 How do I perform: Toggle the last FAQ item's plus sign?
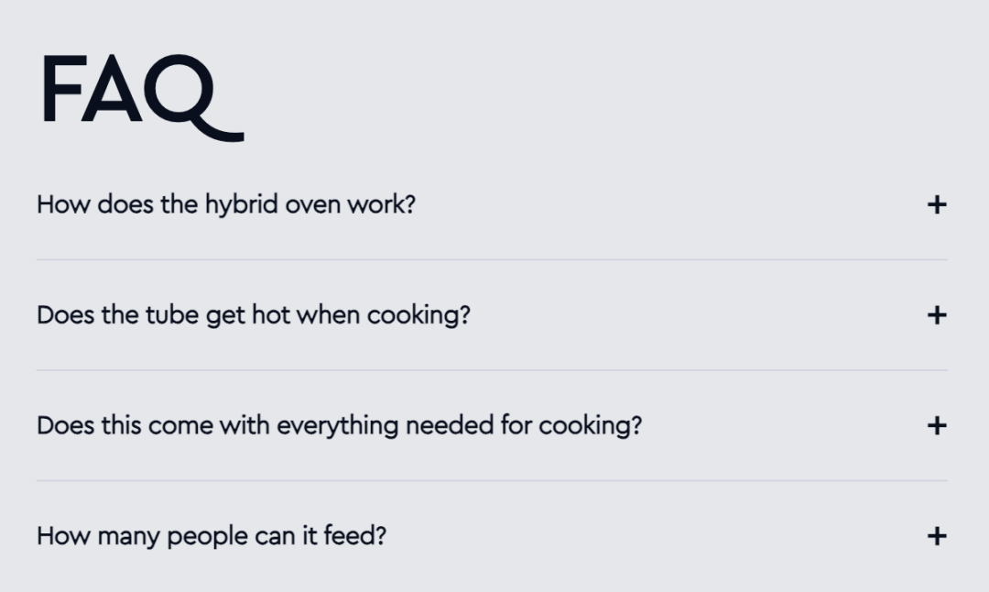936,536
